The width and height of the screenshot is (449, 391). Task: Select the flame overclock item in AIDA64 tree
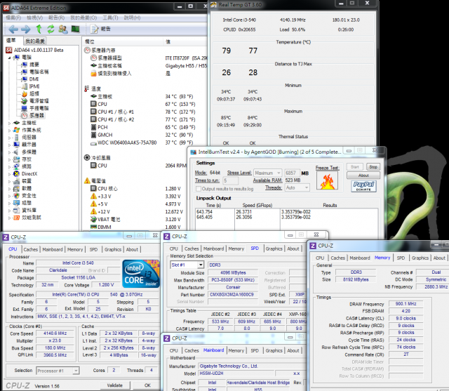point(25,93)
